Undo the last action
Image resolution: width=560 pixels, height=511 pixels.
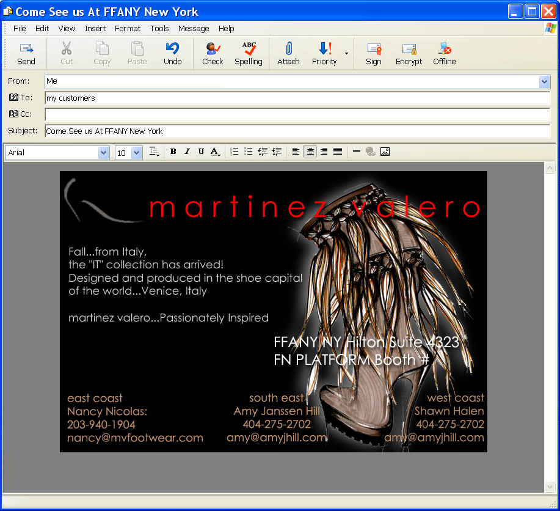172,54
